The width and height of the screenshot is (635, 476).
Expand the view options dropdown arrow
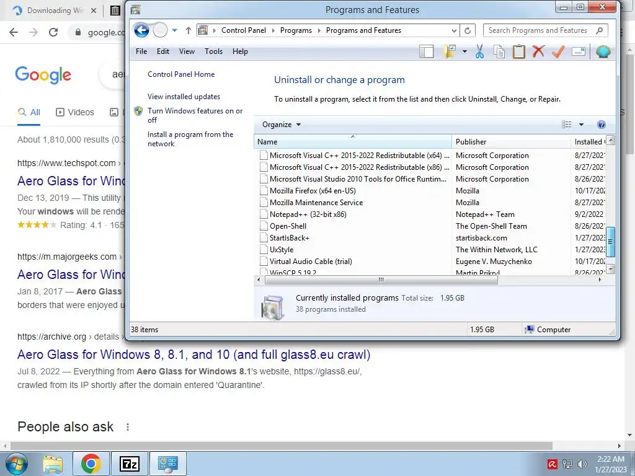coord(581,124)
